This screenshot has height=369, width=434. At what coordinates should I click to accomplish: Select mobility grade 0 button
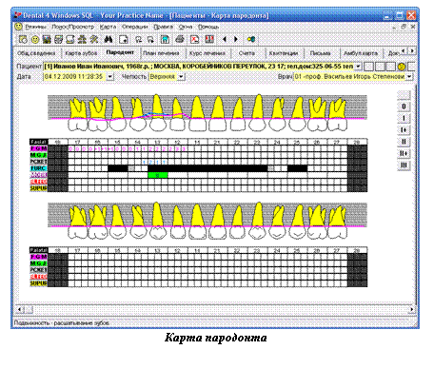(404, 107)
